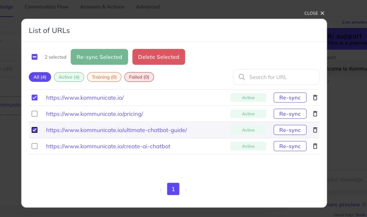Open the share preview external link icon
This screenshot has width=367, height=217.
click(x=364, y=204)
